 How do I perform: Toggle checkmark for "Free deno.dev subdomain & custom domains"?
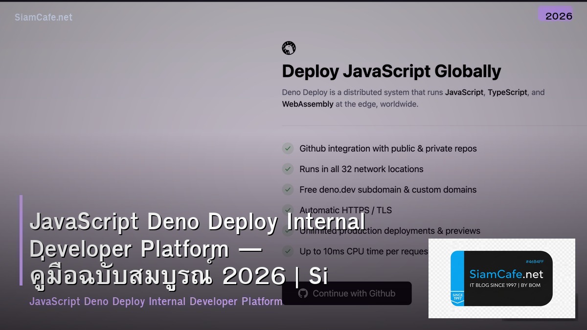pyautogui.click(x=288, y=190)
